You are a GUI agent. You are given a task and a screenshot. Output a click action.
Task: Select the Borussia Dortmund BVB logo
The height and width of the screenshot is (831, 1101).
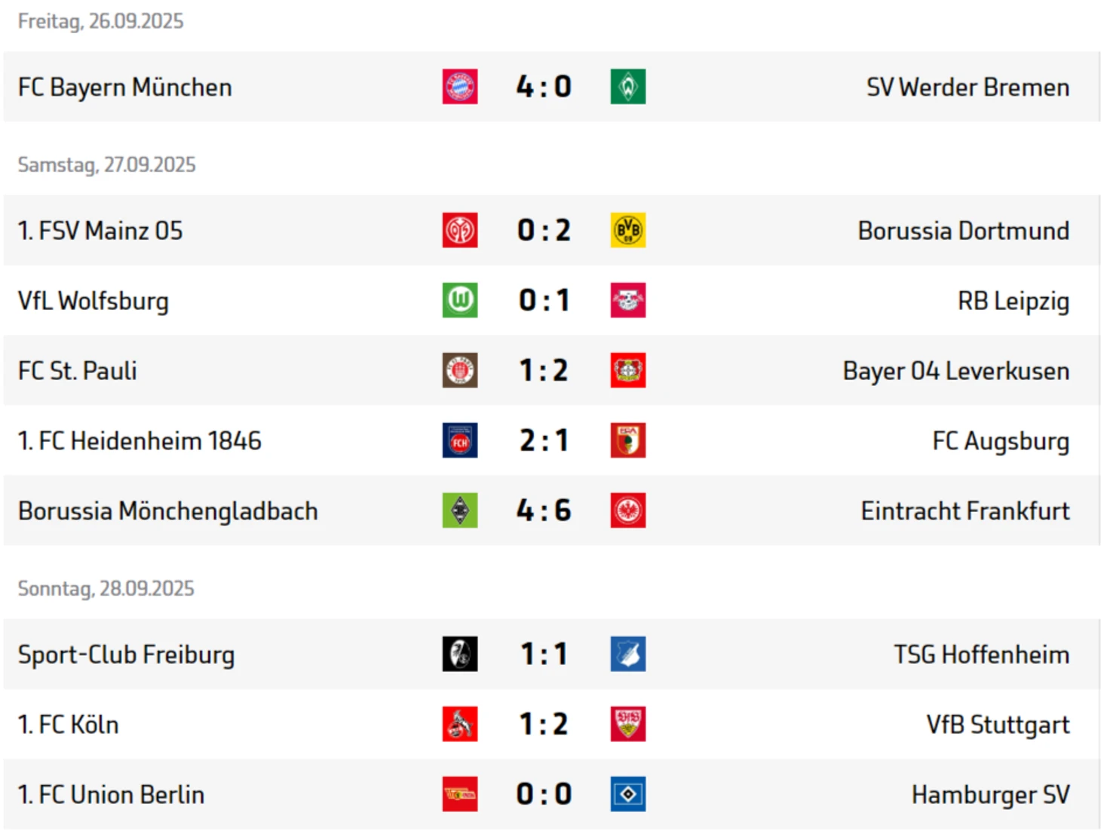[x=628, y=230]
